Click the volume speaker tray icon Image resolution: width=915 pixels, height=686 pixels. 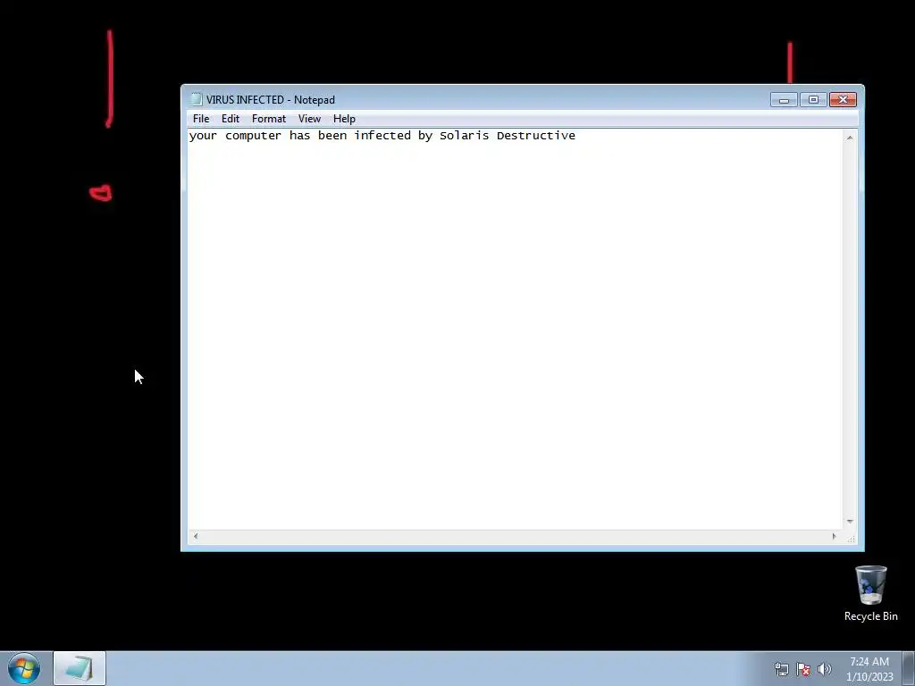(x=825, y=669)
